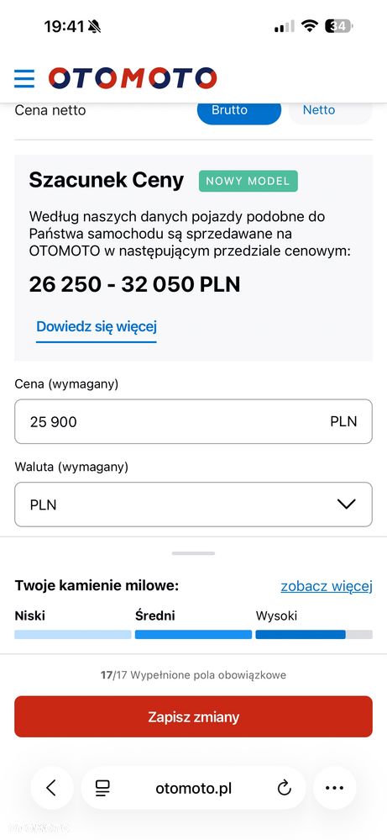
Task: Click the Waluta dropdown chevron arrow
Action: click(x=347, y=505)
